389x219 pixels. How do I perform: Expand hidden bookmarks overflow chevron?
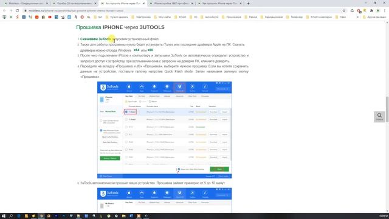(x=357, y=17)
